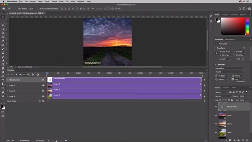
Task: Select the Brush tool
Action: point(3,49)
